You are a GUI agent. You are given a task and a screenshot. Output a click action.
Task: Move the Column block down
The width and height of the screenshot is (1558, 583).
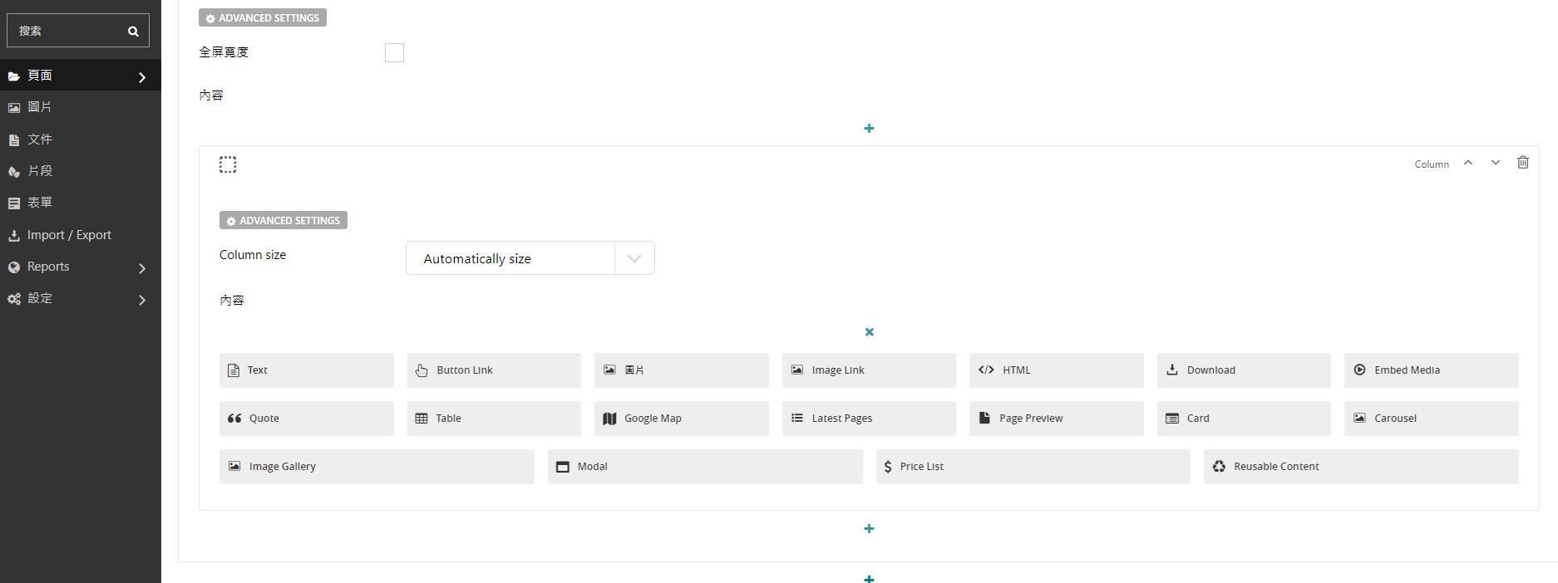pos(1496,163)
